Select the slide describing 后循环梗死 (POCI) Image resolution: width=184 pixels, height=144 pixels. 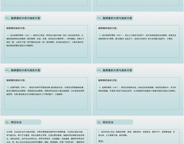coord(46,90)
